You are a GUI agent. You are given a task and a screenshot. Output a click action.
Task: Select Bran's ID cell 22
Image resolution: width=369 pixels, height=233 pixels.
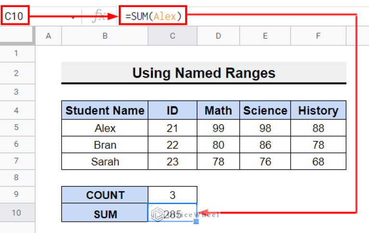[x=172, y=145]
